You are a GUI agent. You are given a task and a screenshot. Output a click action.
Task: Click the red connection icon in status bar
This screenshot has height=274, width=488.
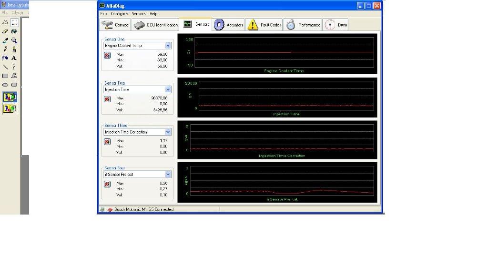tap(110, 209)
